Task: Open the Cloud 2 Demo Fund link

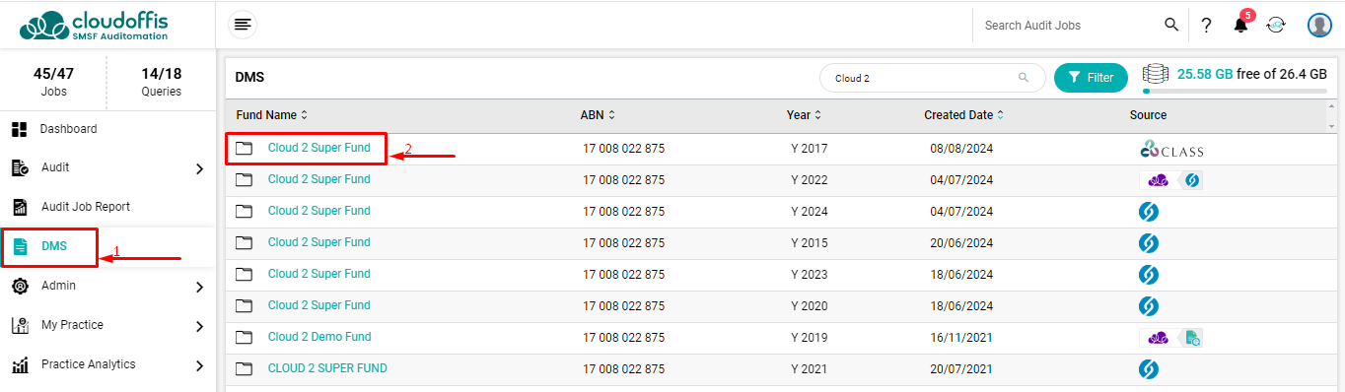Action: (x=319, y=337)
